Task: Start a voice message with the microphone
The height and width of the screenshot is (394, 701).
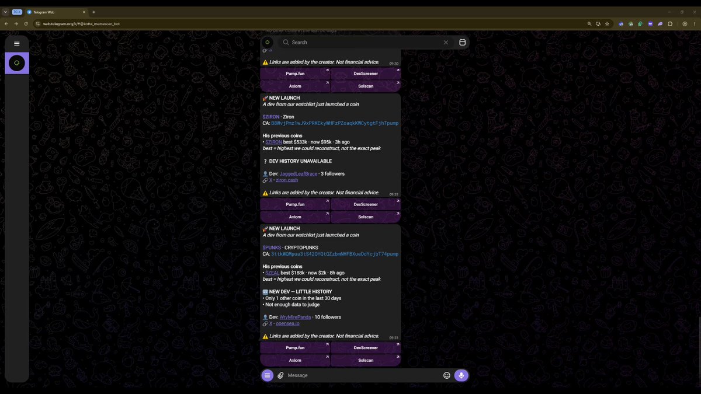Action: [461, 375]
